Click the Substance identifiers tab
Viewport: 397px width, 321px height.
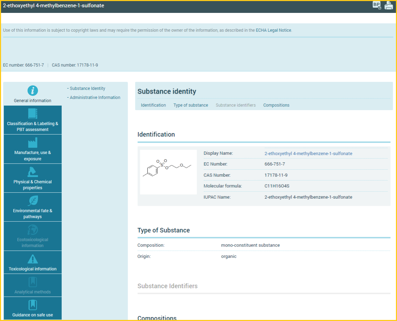click(x=236, y=105)
